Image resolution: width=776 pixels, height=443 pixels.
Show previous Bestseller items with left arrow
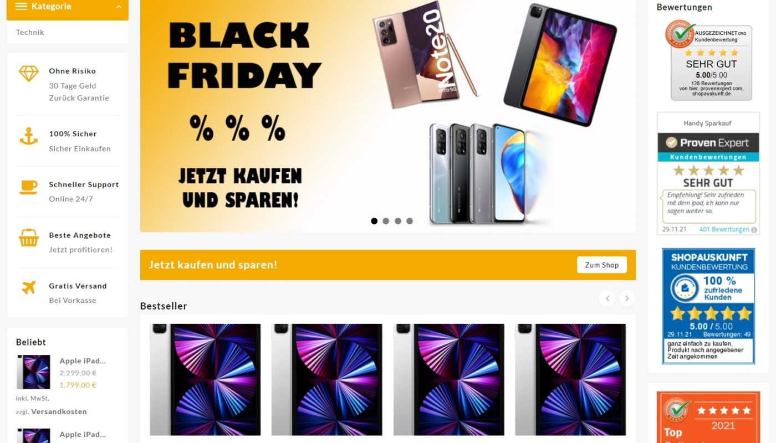coord(607,298)
